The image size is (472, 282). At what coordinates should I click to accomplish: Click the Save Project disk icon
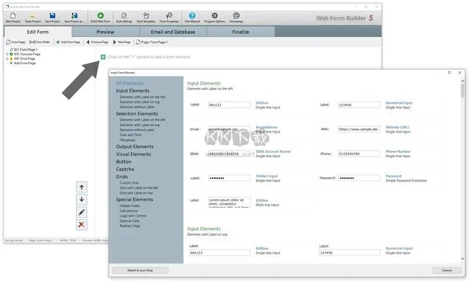(52, 16)
